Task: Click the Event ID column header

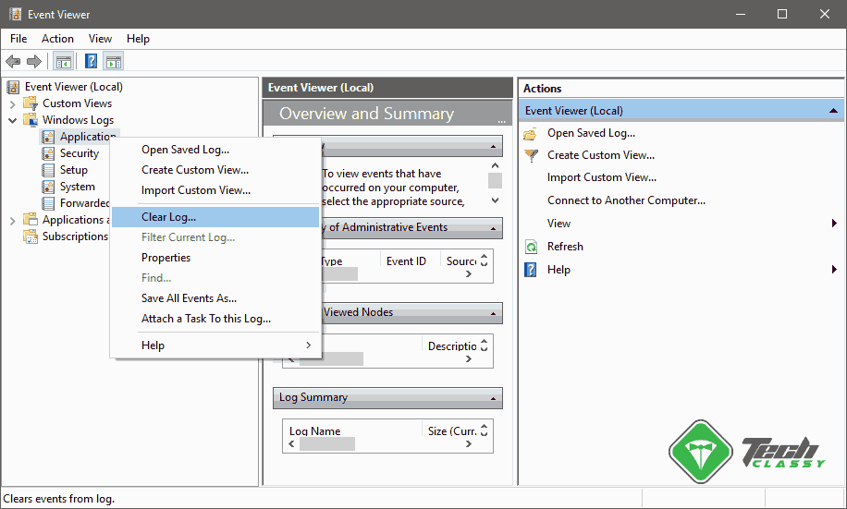Action: pos(406,261)
